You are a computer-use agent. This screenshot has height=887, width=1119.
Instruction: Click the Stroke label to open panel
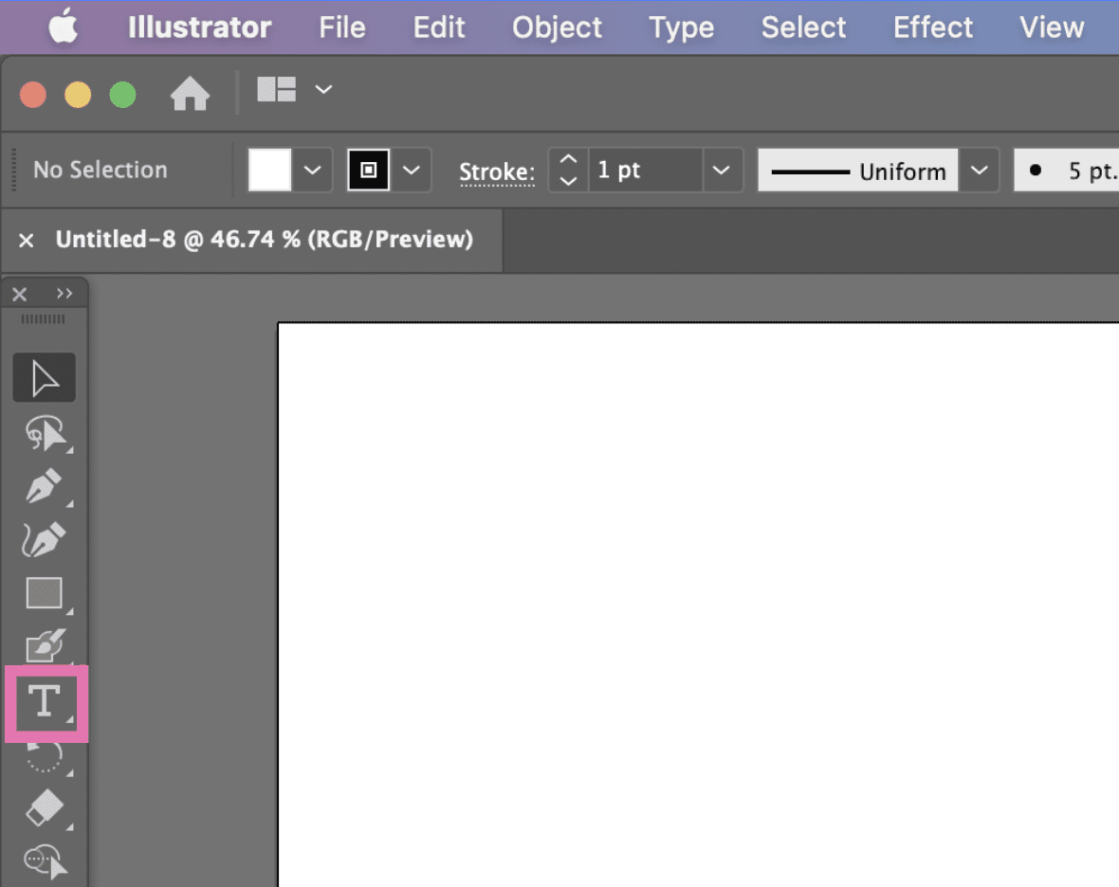coord(497,172)
